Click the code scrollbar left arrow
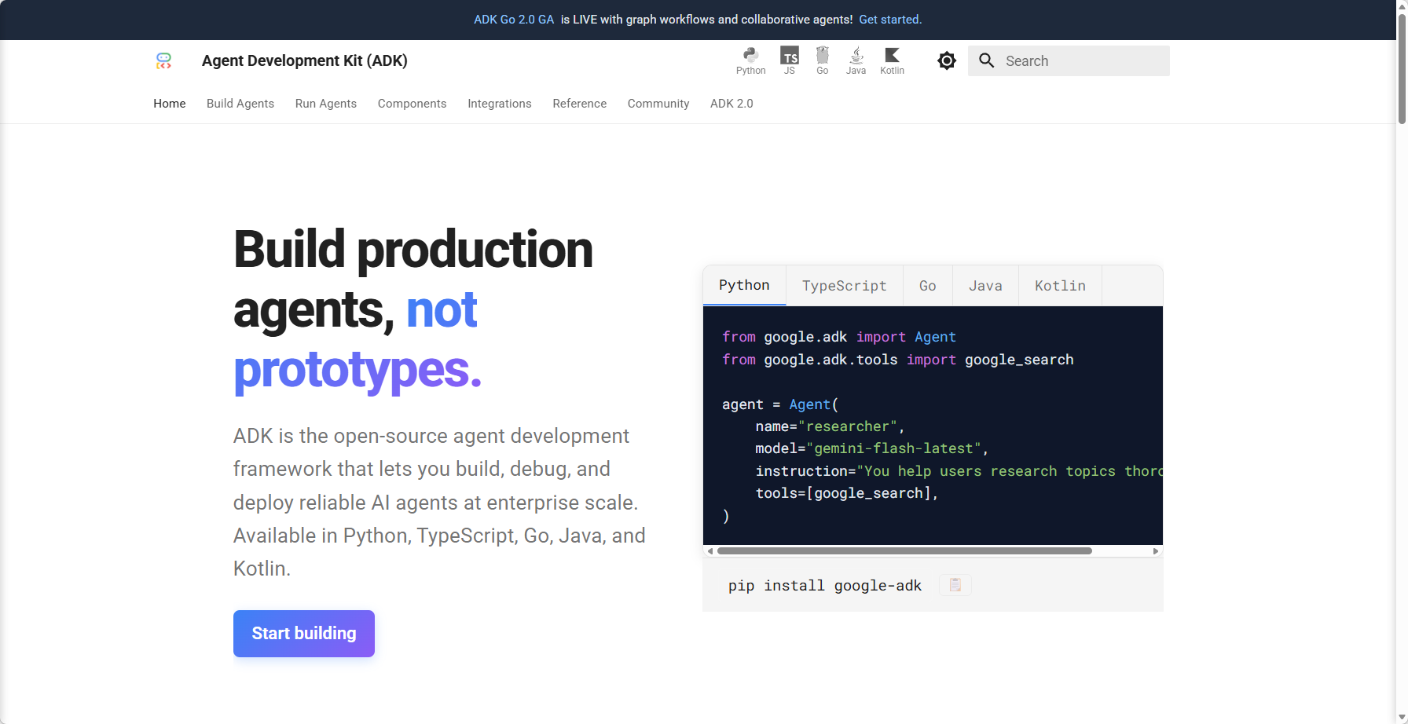Screen dimensions: 1408x724 pos(710,551)
